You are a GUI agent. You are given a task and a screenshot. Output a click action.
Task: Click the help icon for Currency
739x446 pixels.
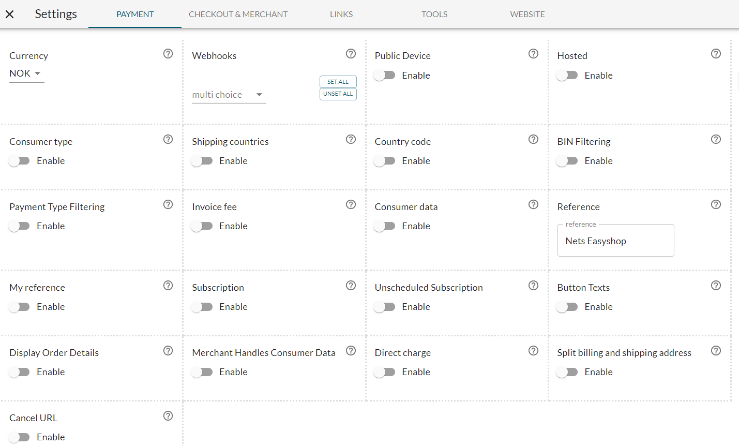pos(168,54)
